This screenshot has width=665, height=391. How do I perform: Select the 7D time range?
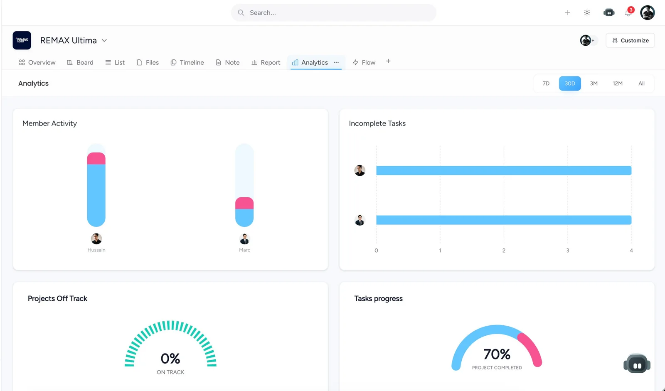point(546,84)
